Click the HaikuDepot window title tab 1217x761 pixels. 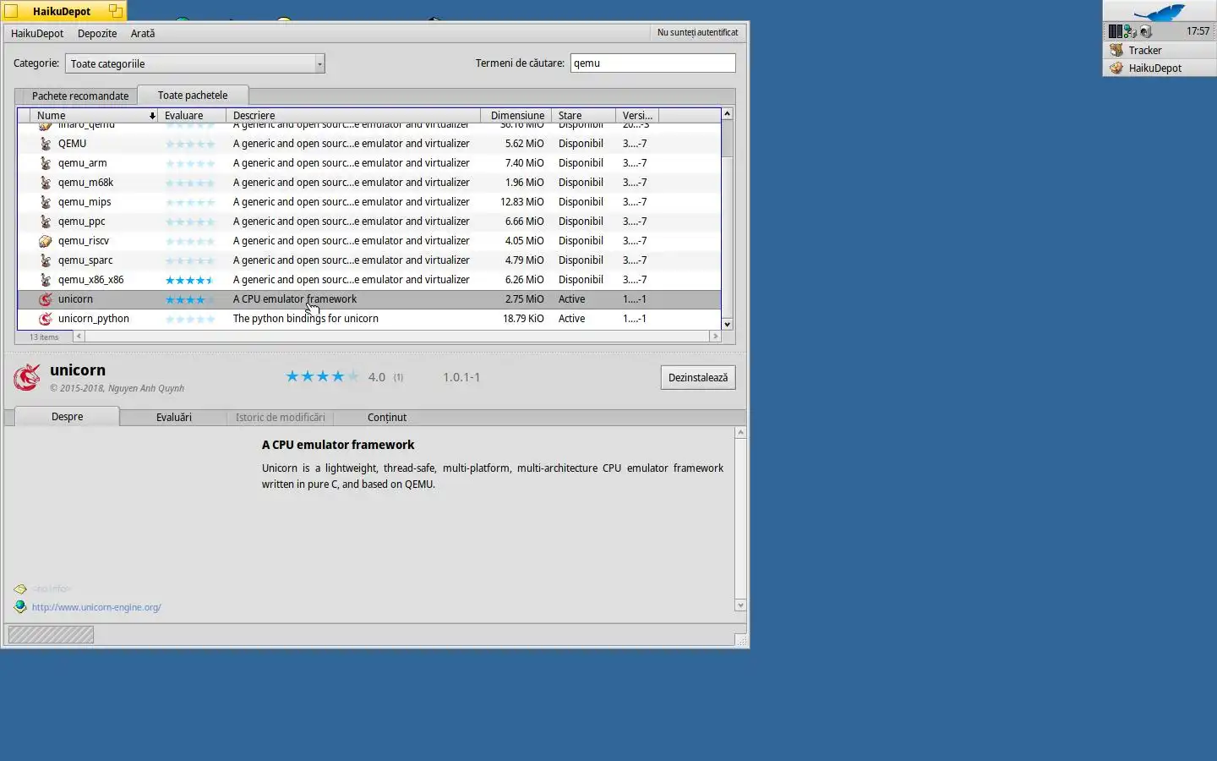(62, 11)
